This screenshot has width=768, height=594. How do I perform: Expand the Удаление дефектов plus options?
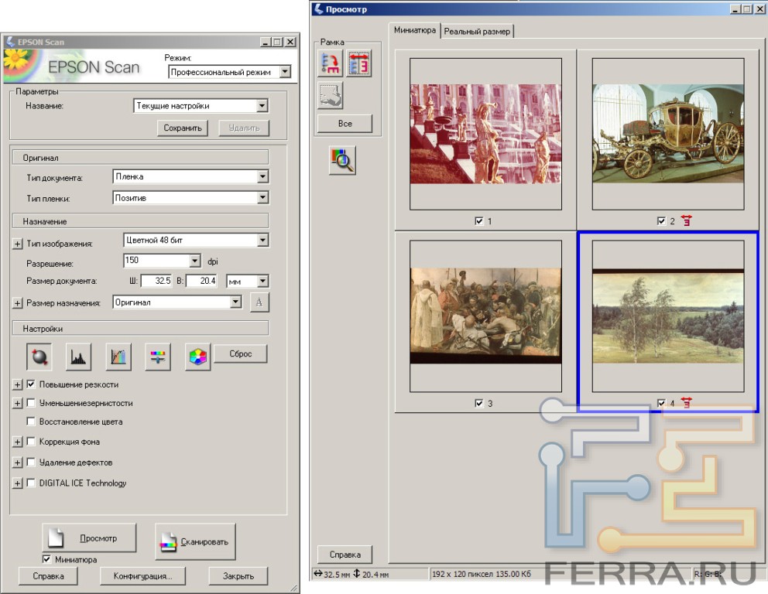[x=18, y=463]
